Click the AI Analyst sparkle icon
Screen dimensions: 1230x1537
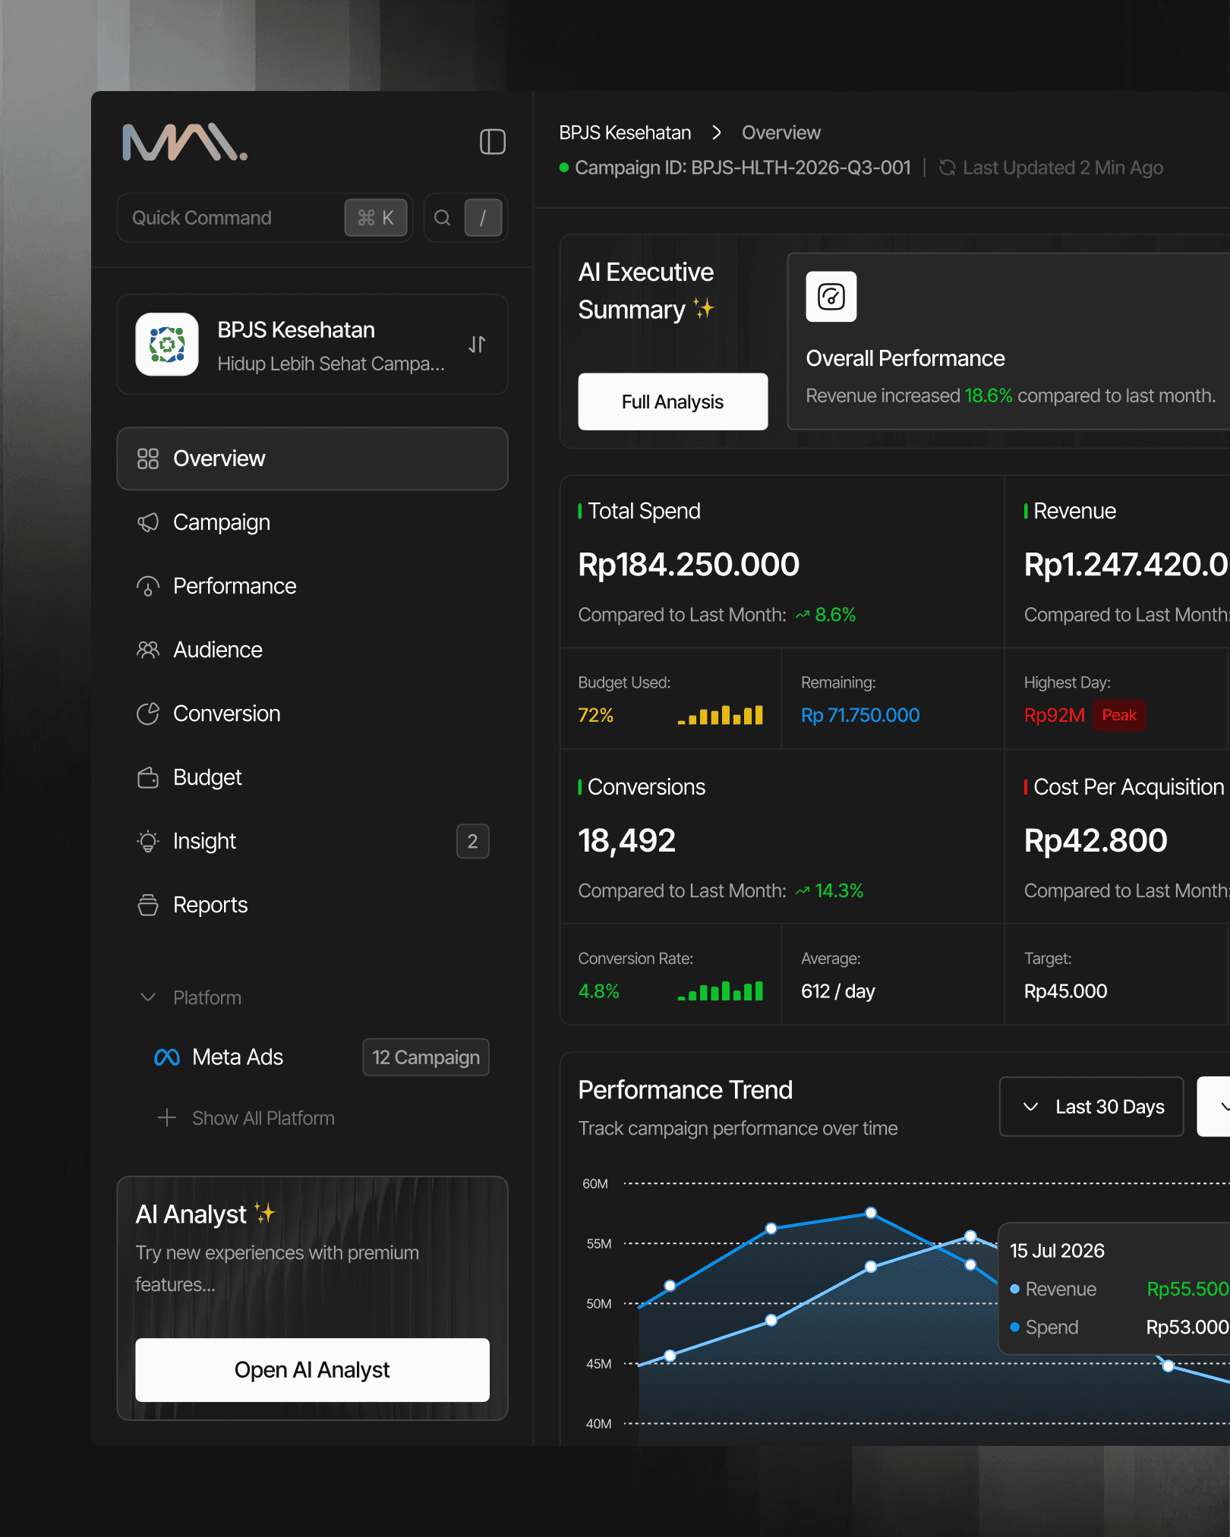(265, 1213)
